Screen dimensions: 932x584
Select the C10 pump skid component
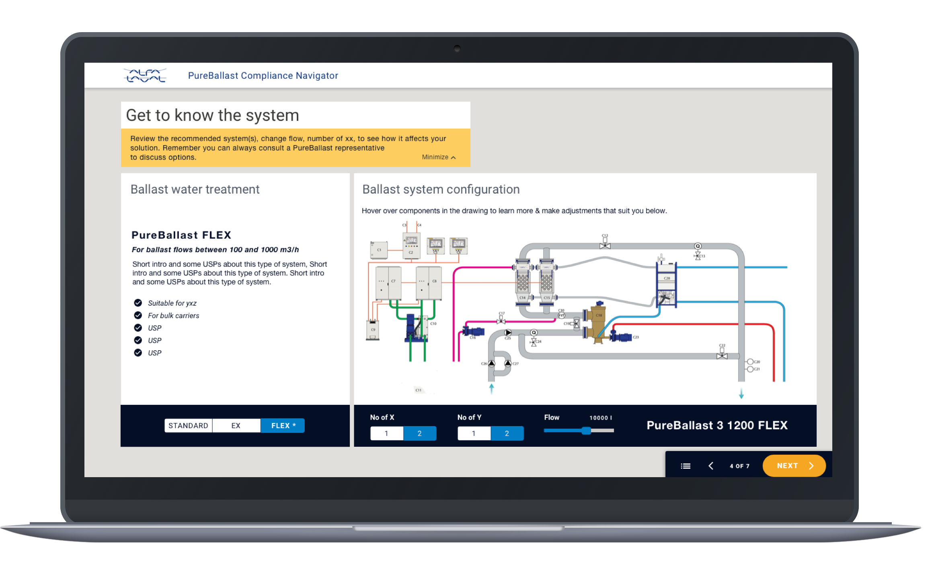pos(417,328)
